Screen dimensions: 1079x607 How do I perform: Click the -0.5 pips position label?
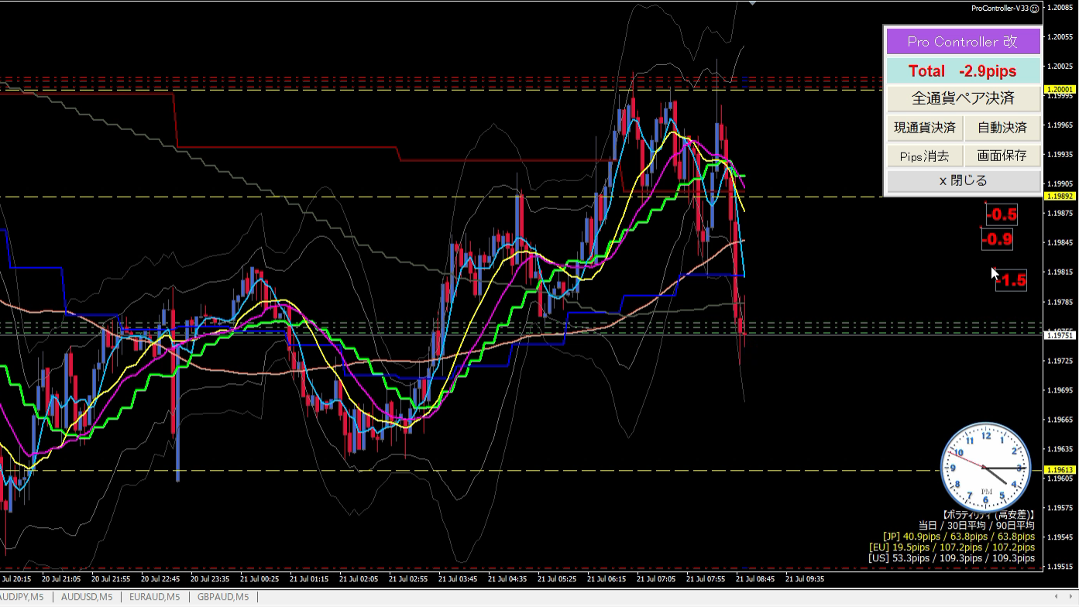tap(1001, 215)
